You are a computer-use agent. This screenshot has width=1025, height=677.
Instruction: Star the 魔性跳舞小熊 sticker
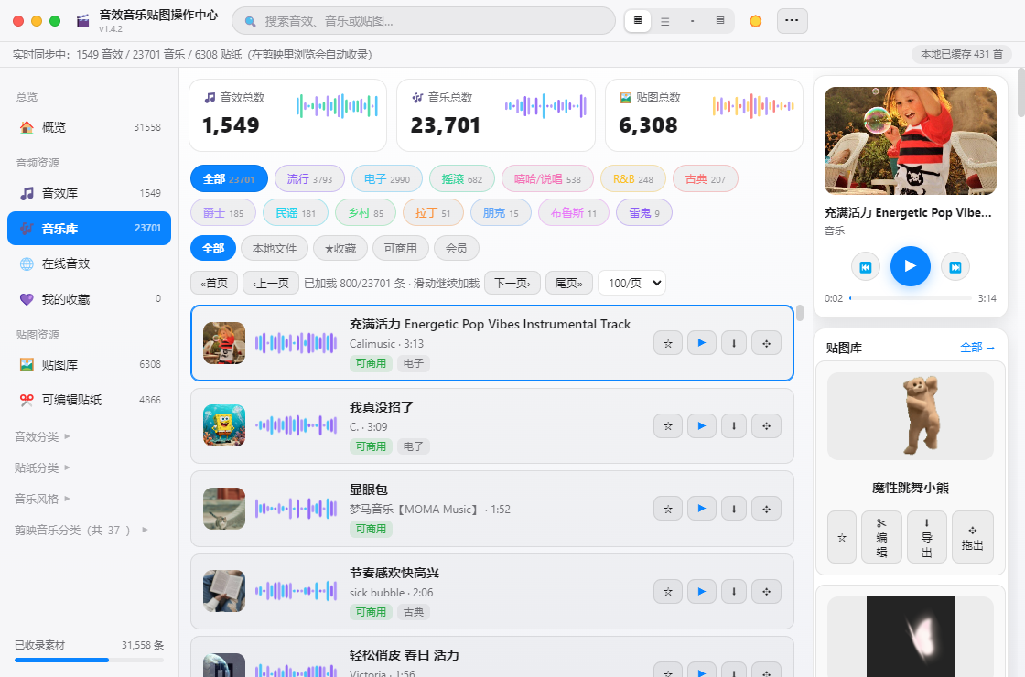[842, 537]
